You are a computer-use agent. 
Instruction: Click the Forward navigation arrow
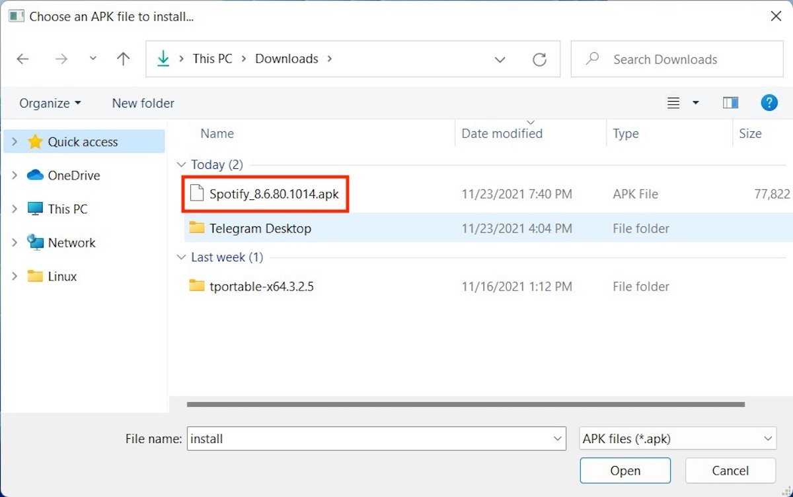point(61,59)
